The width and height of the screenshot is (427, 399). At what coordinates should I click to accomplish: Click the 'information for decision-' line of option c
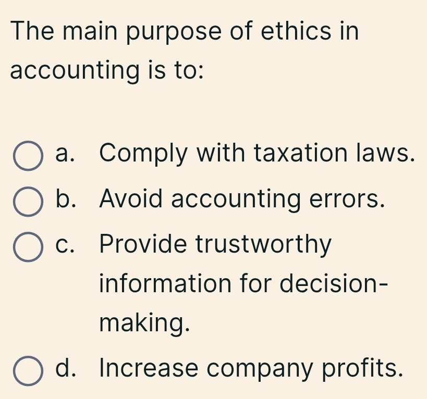243,283
